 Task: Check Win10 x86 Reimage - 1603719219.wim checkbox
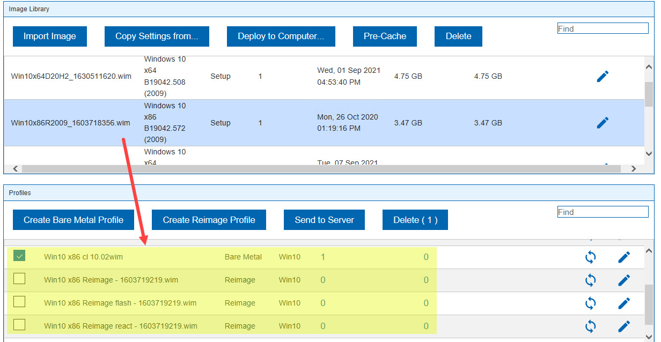[19, 279]
